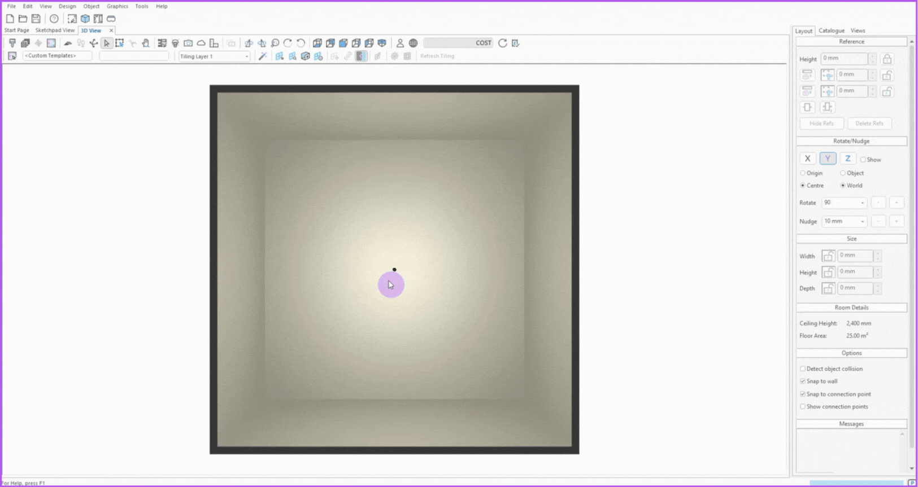
Task: Open the 3D cube view icon
Action: [85, 19]
